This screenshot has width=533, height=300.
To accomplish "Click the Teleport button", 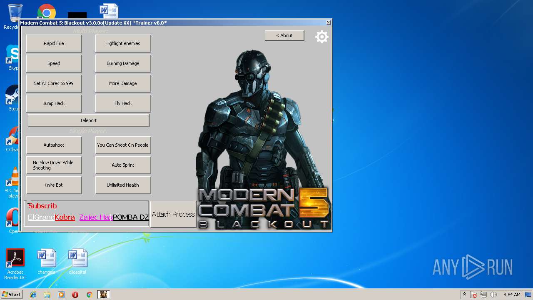I will click(88, 120).
